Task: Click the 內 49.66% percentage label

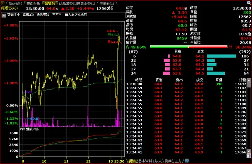Action: pyautogui.click(x=136, y=47)
